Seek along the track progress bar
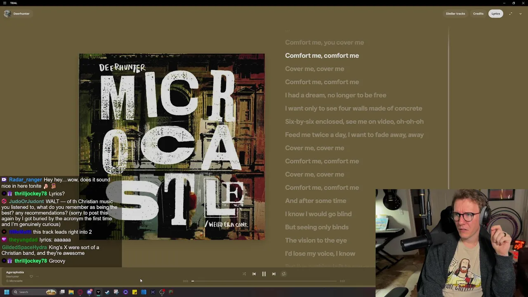The width and height of the screenshot is (528, 297). click(264, 281)
